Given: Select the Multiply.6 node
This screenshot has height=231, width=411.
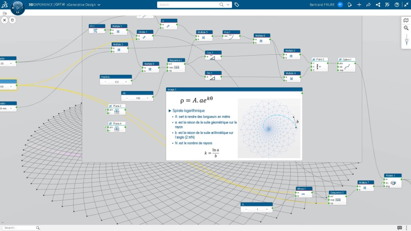Looking at the screenshot, I should (x=262, y=39).
